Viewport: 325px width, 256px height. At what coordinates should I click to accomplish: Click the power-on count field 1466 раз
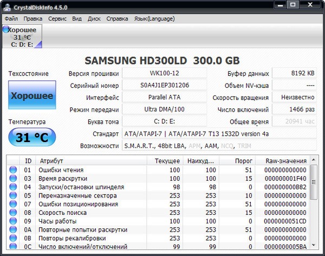point(294,109)
